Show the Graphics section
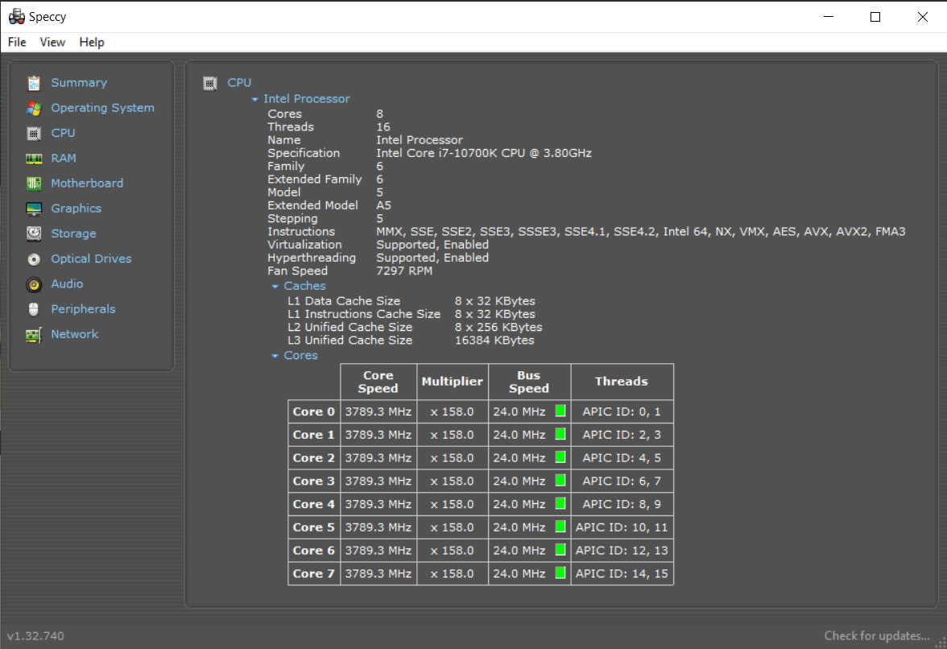947x649 pixels. (76, 209)
